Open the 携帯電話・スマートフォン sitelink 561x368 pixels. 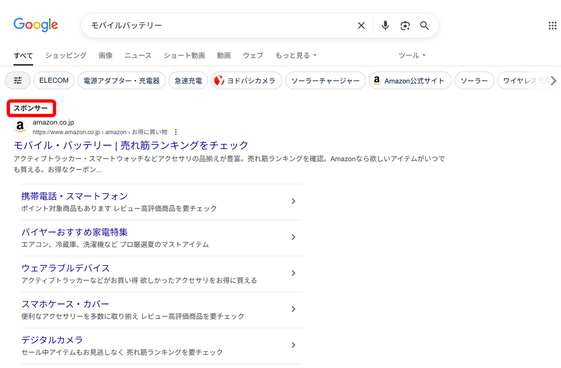point(75,196)
